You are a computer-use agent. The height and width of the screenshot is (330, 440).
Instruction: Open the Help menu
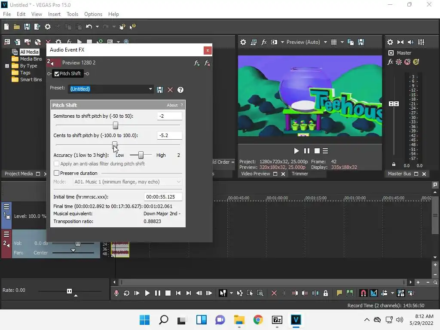click(x=113, y=14)
